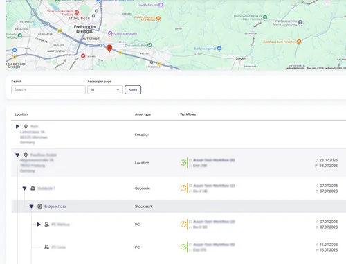Click floor icon beside Erdgeschoss

pos(39,206)
